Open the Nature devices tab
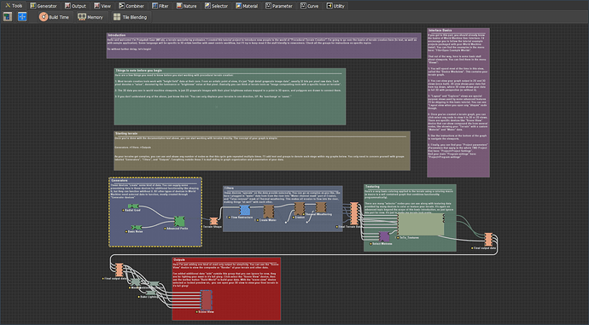 (187, 6)
